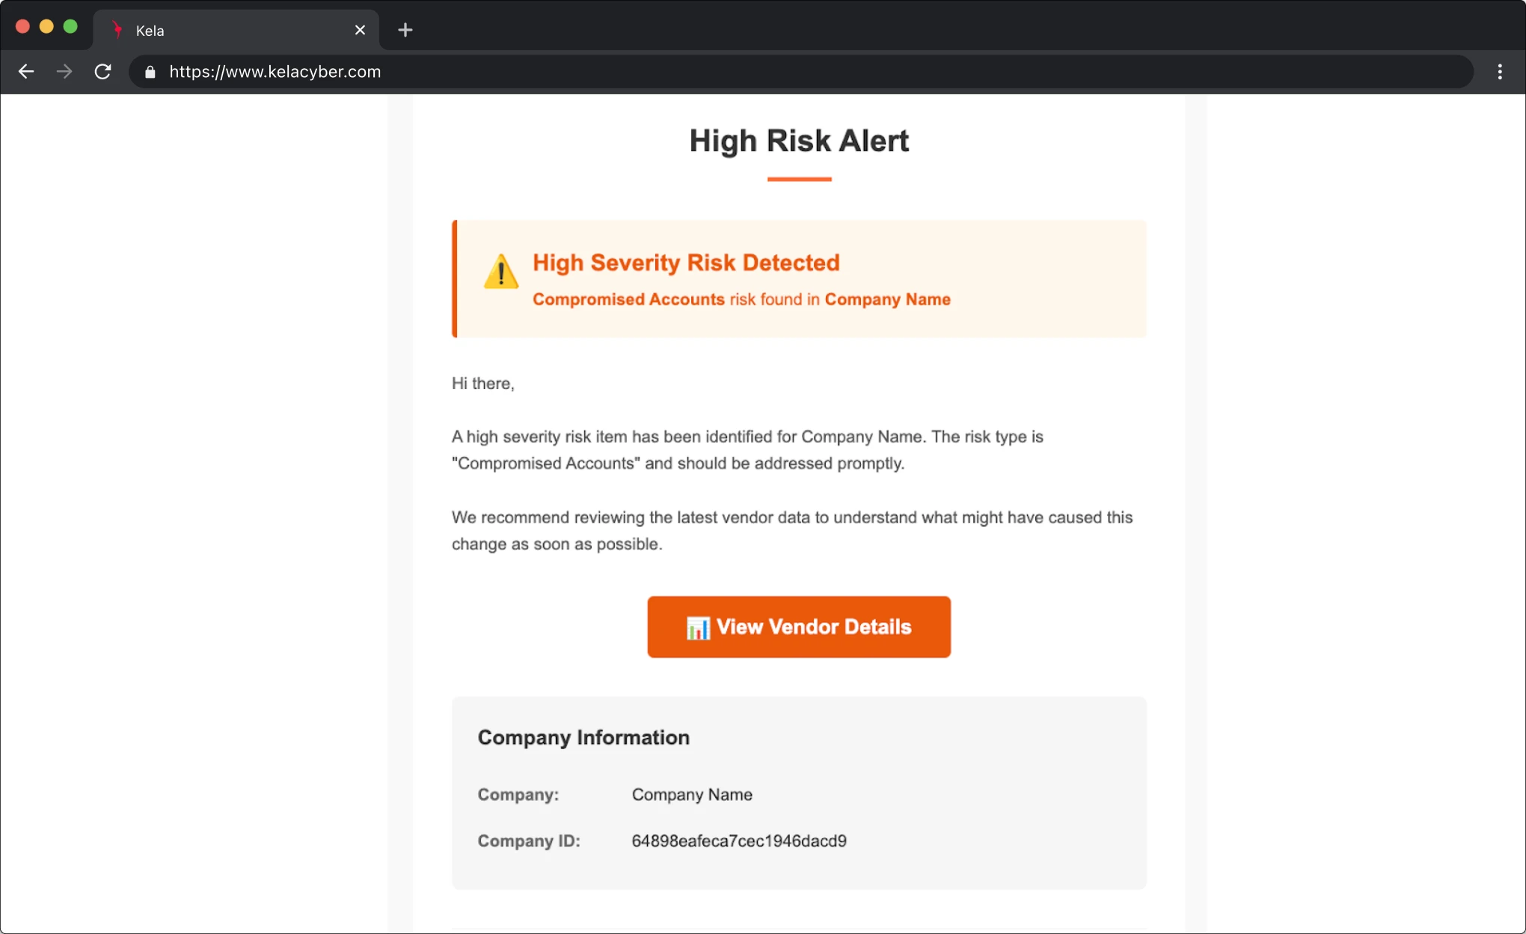This screenshot has height=934, width=1526.
Task: Click the paragraph starting We recommend reviewing
Action: [792, 531]
